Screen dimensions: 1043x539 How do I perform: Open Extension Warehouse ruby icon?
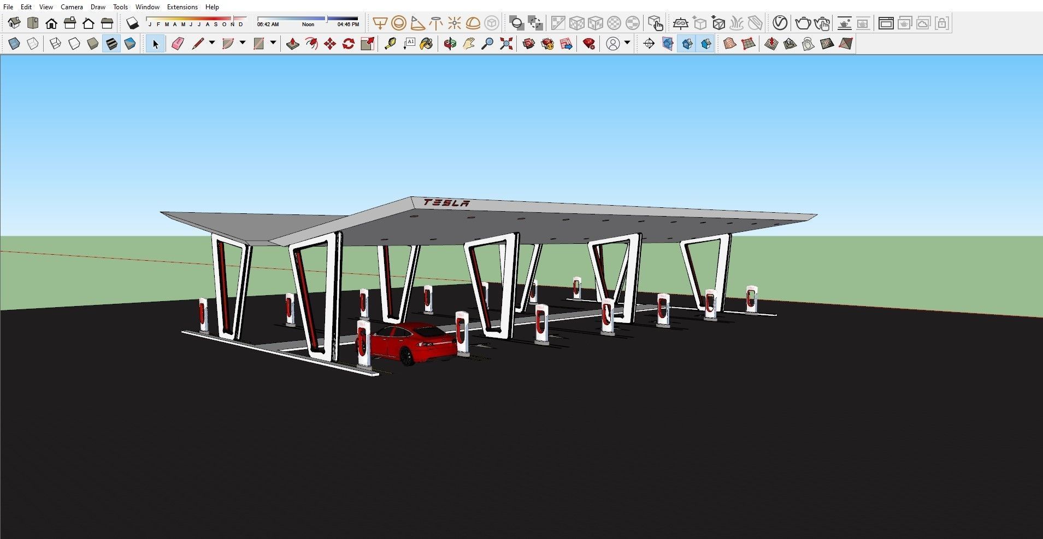coord(589,44)
